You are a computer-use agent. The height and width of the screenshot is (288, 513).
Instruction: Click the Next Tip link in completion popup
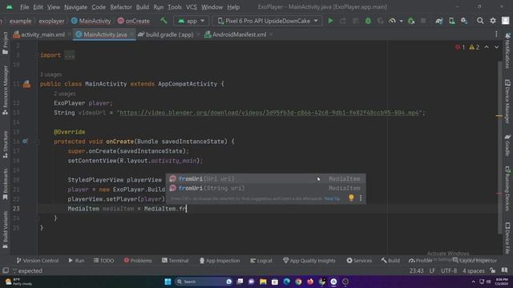pos(332,198)
